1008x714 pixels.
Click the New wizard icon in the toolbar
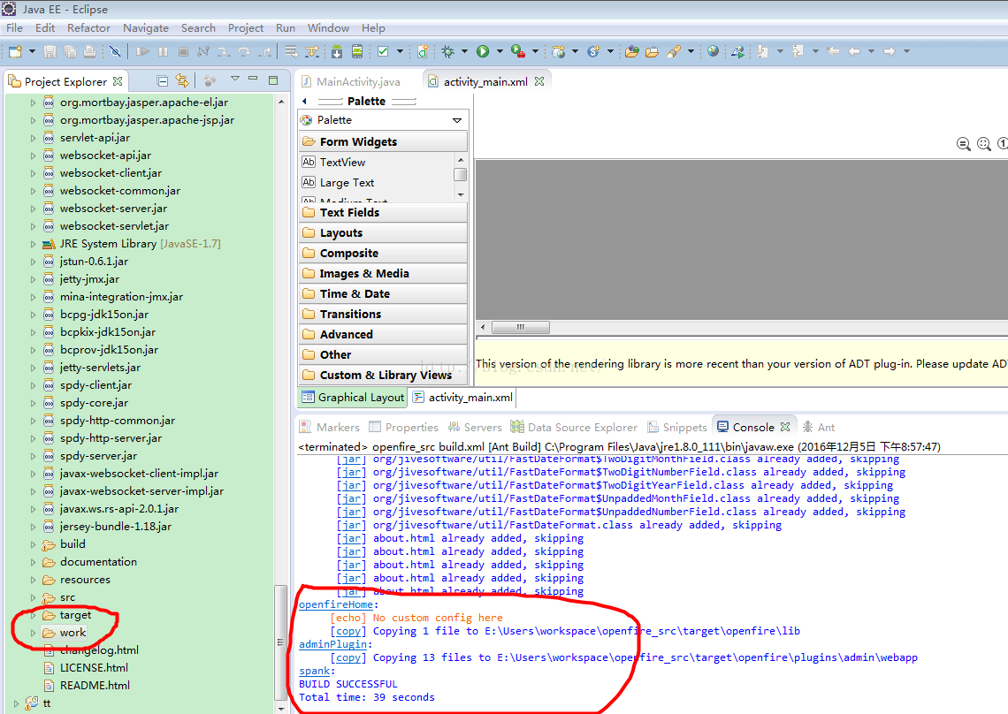(15, 51)
